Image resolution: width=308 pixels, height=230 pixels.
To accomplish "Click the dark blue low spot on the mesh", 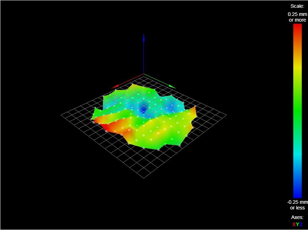I will coord(143,107).
